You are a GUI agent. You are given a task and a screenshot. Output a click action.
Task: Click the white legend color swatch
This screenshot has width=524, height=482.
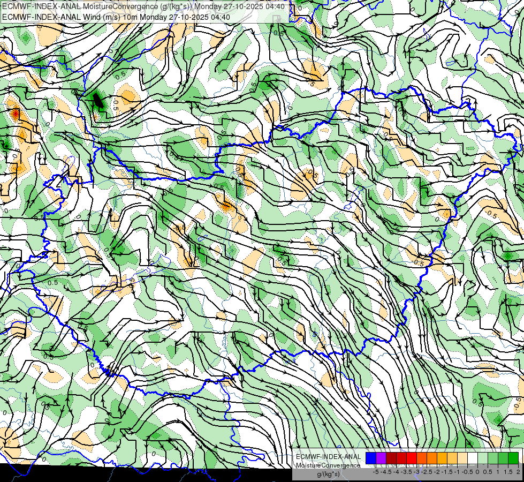click(x=473, y=458)
